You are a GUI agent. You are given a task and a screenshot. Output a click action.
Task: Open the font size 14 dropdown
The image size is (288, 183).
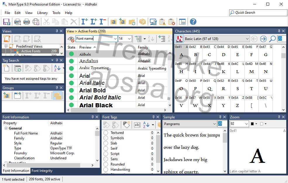point(129,39)
